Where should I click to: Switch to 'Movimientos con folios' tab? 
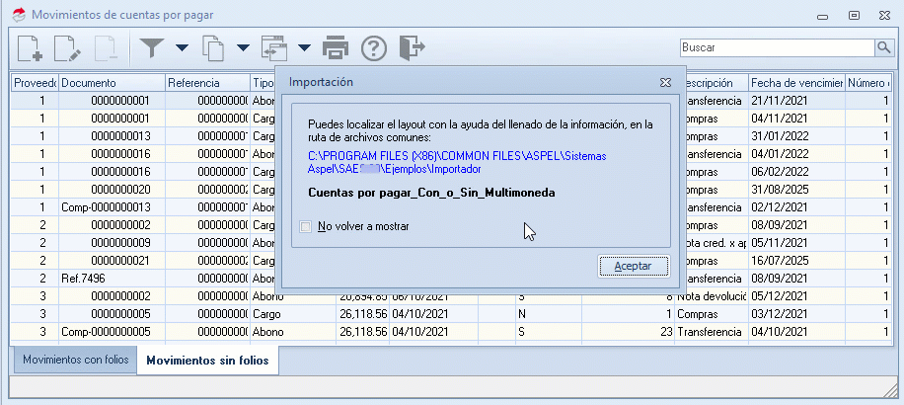75,361
